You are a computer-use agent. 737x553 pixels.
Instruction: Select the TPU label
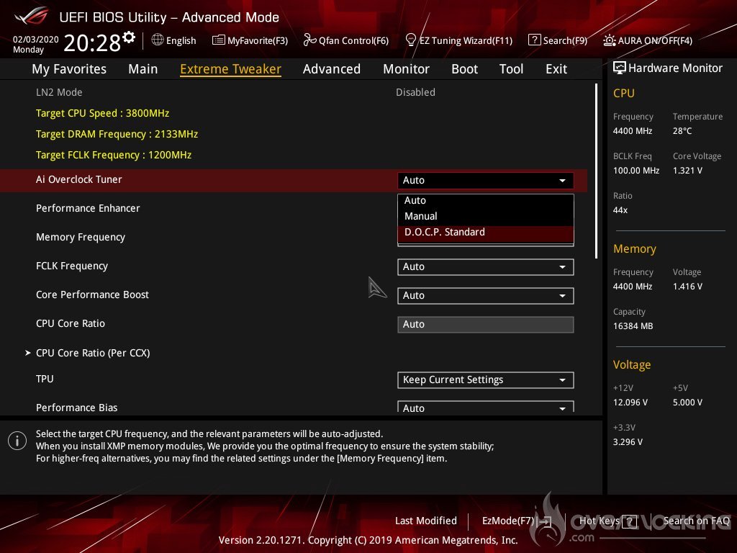(x=45, y=379)
